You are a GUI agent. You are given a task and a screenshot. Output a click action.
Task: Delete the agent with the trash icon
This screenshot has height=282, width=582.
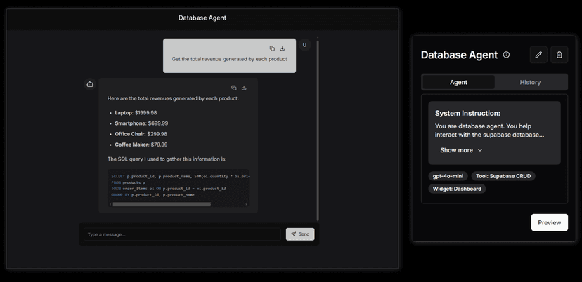pyautogui.click(x=559, y=55)
